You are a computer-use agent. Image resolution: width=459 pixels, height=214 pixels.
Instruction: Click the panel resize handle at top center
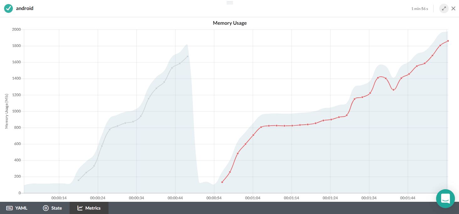[x=229, y=3]
